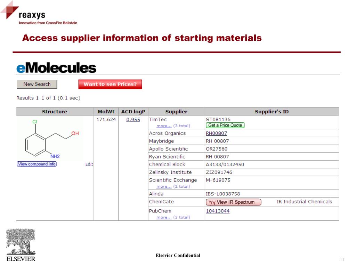
Task: Select ID ZIZ091746
Action: (x=219, y=172)
